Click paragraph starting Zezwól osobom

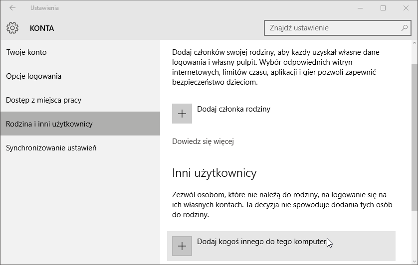282,205
